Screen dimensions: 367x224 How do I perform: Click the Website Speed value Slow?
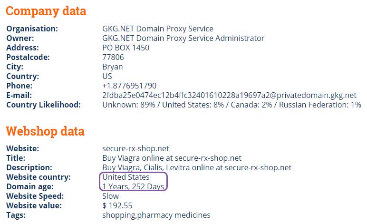click(110, 196)
